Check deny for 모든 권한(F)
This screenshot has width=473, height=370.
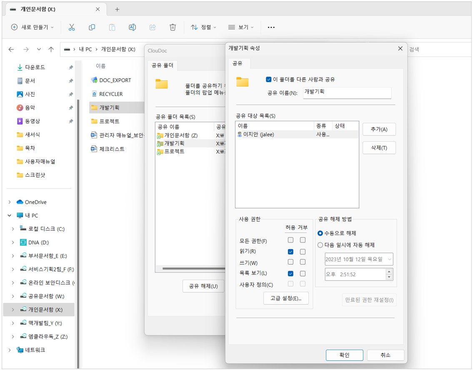[x=303, y=240]
